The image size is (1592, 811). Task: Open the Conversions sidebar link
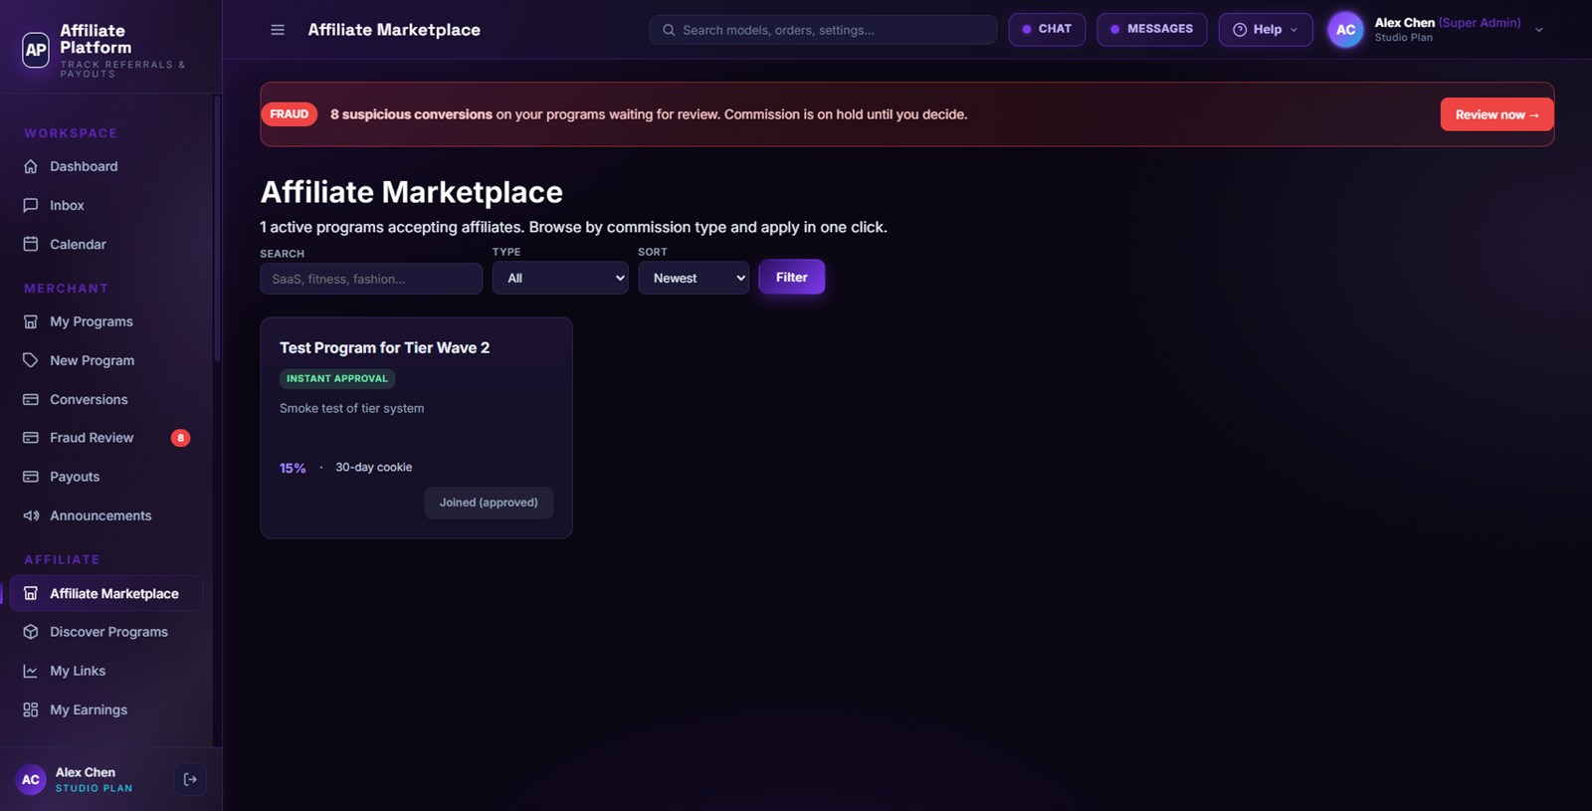(x=106, y=399)
